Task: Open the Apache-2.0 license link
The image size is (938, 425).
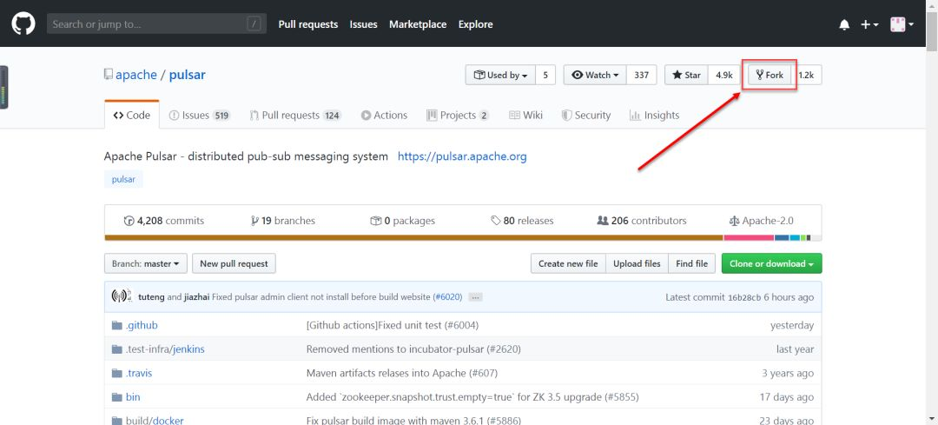Action: pyautogui.click(x=762, y=221)
